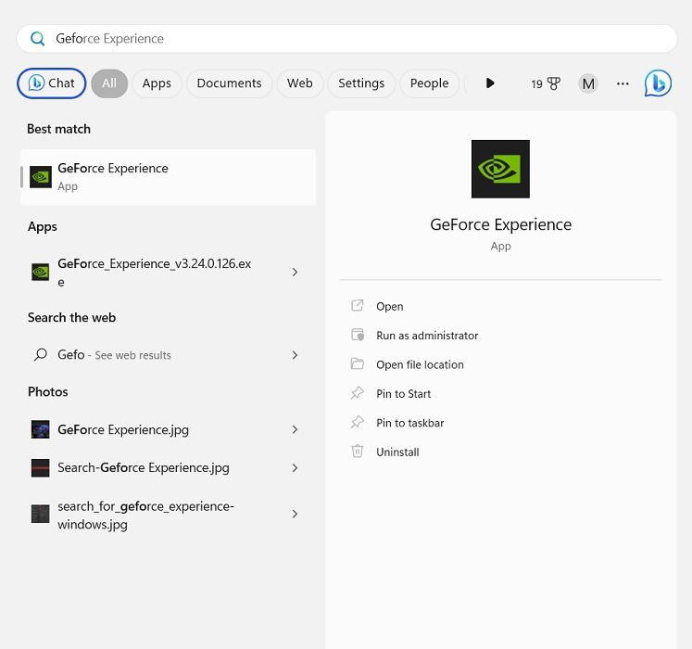Switch to the Apps filter tab
This screenshot has width=692, height=649.
pos(157,83)
